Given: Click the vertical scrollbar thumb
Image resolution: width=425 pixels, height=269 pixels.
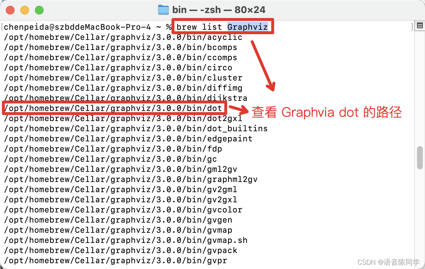Looking at the screenshot, I should [x=420, y=158].
